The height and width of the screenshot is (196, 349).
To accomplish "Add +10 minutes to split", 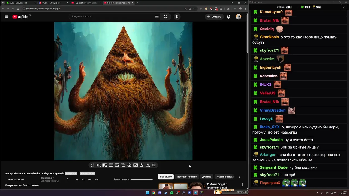I will click(x=89, y=179).
